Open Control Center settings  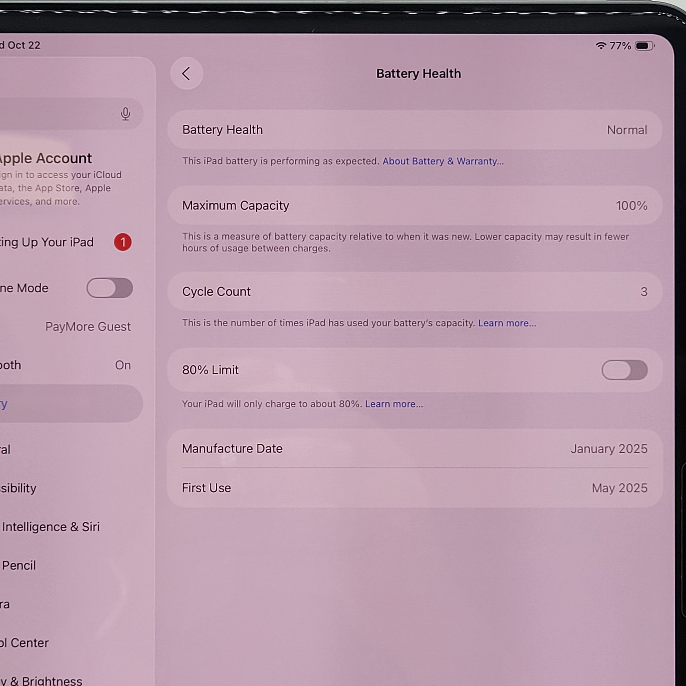25,643
